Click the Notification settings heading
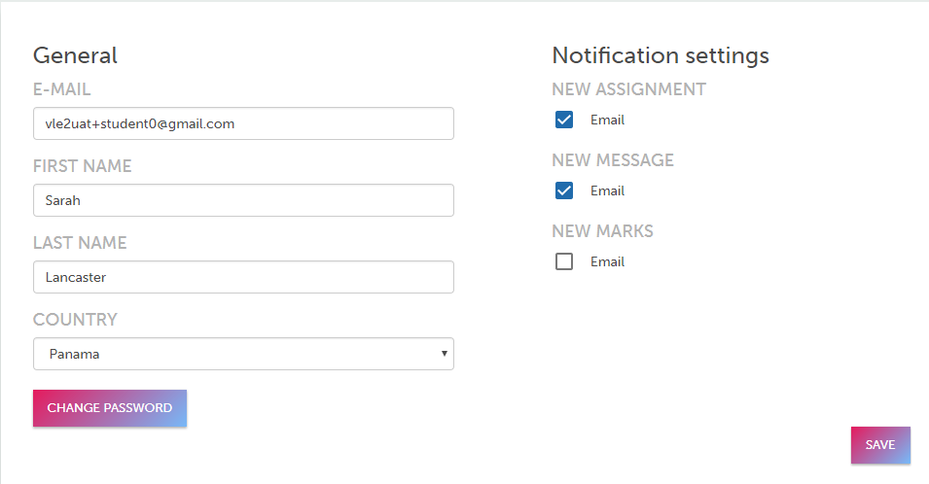 tap(661, 55)
